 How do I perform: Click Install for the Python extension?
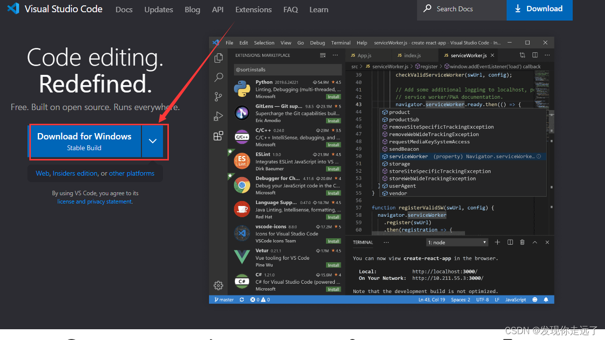(334, 97)
